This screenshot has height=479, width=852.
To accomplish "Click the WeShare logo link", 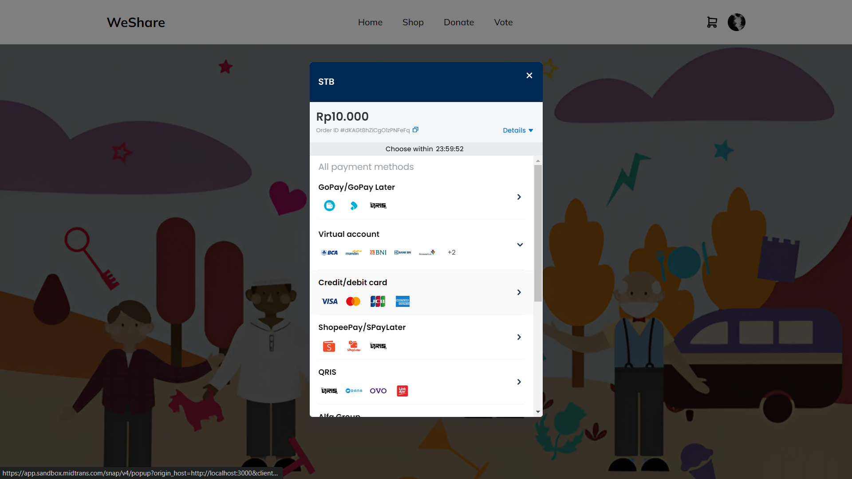I will (x=136, y=22).
